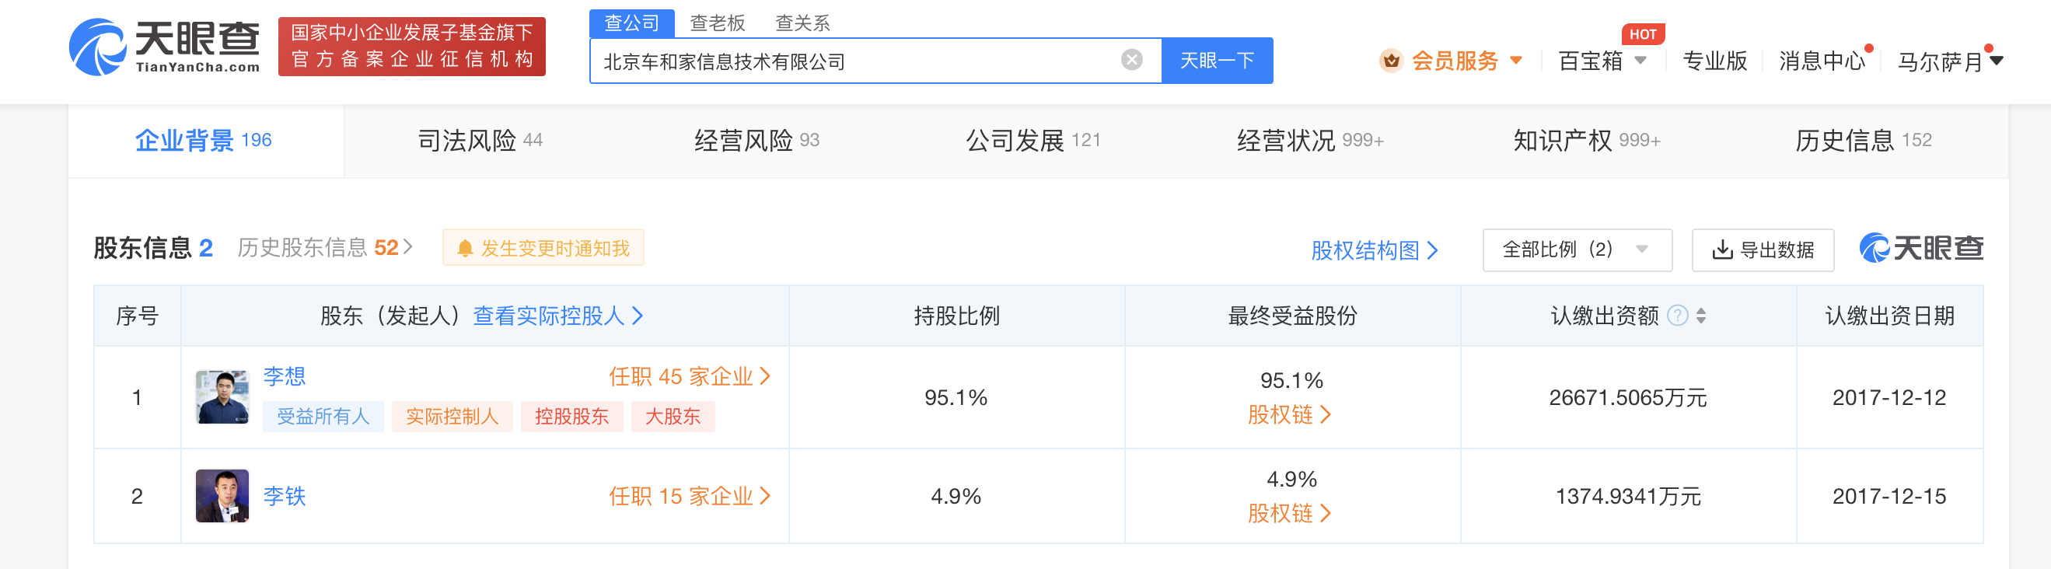
Task: Open 股权链 for 李想's 95.1%
Action: [x=1289, y=414]
